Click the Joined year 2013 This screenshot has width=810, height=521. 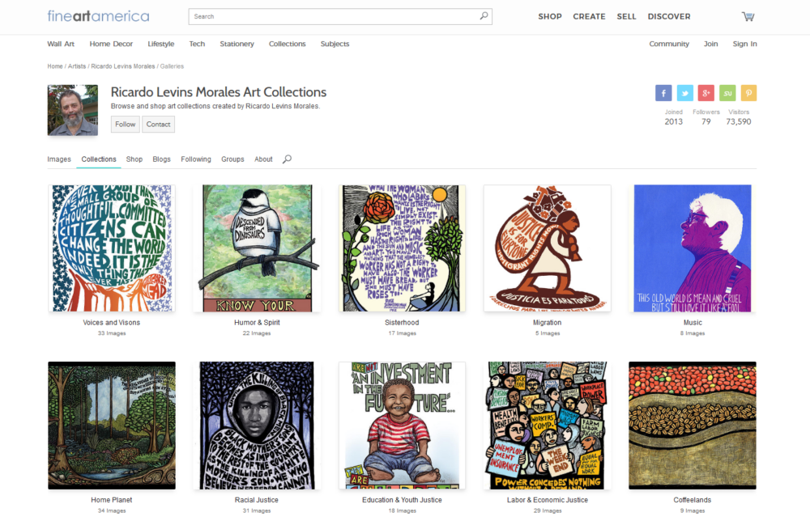(x=674, y=121)
